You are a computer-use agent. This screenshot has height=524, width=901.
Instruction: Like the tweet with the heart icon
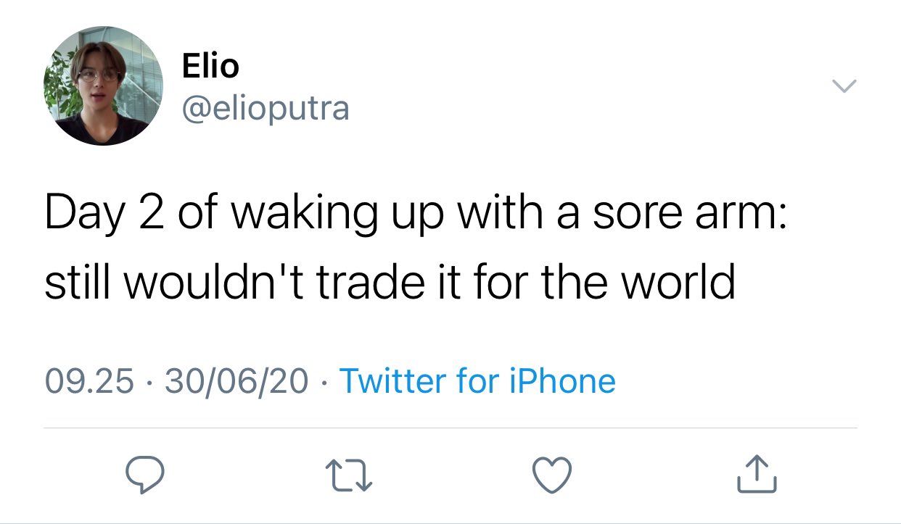pyautogui.click(x=553, y=475)
